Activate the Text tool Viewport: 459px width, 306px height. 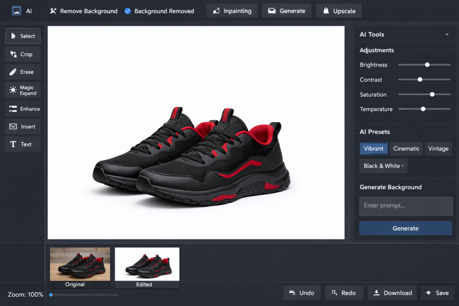pos(22,144)
